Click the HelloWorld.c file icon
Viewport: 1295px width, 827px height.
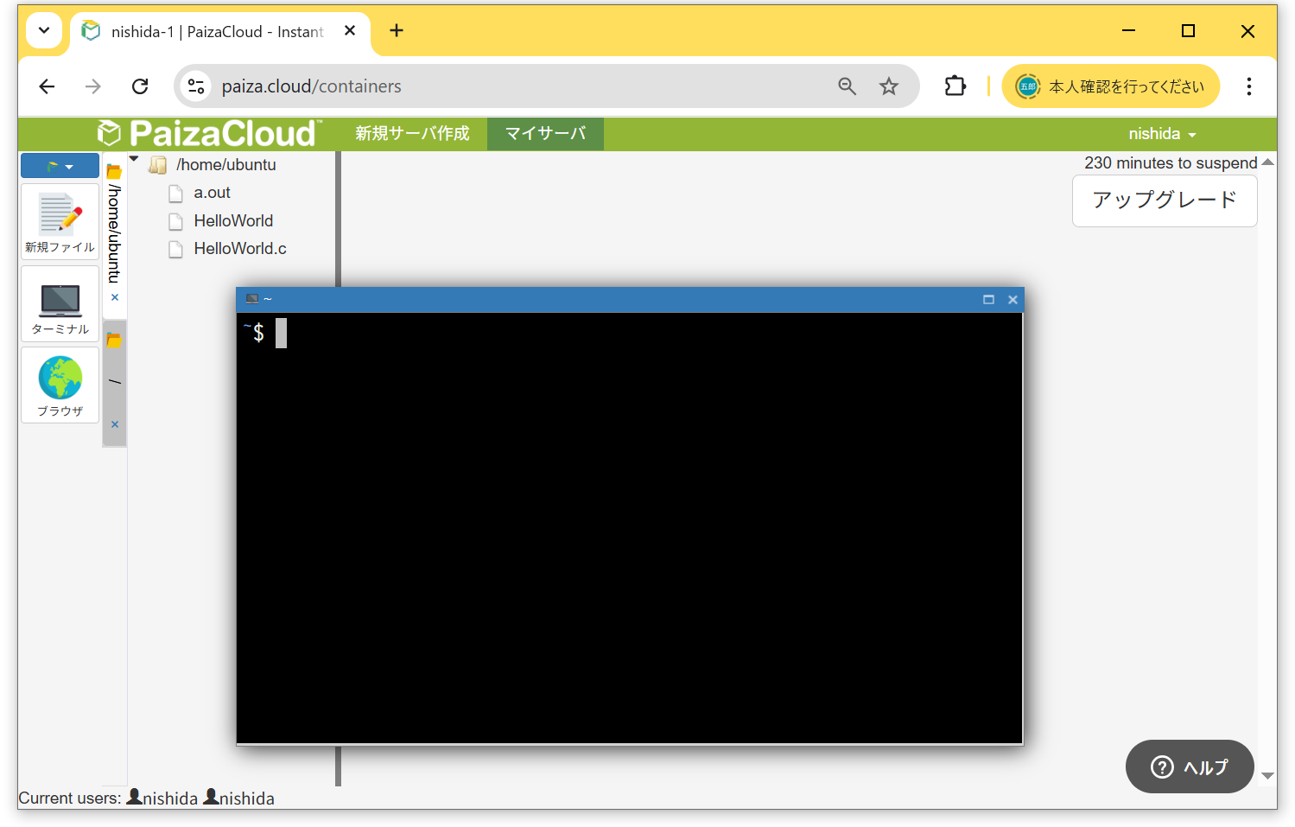[175, 250]
